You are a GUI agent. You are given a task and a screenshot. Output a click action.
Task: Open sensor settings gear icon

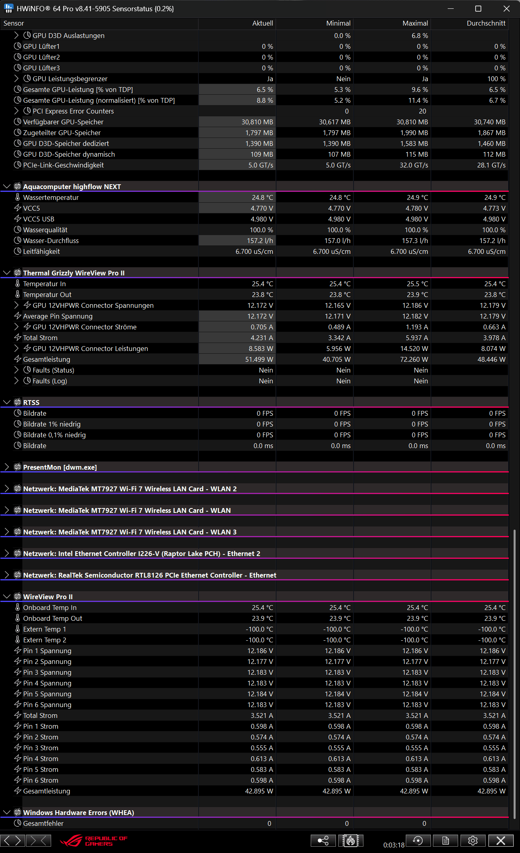point(473,841)
